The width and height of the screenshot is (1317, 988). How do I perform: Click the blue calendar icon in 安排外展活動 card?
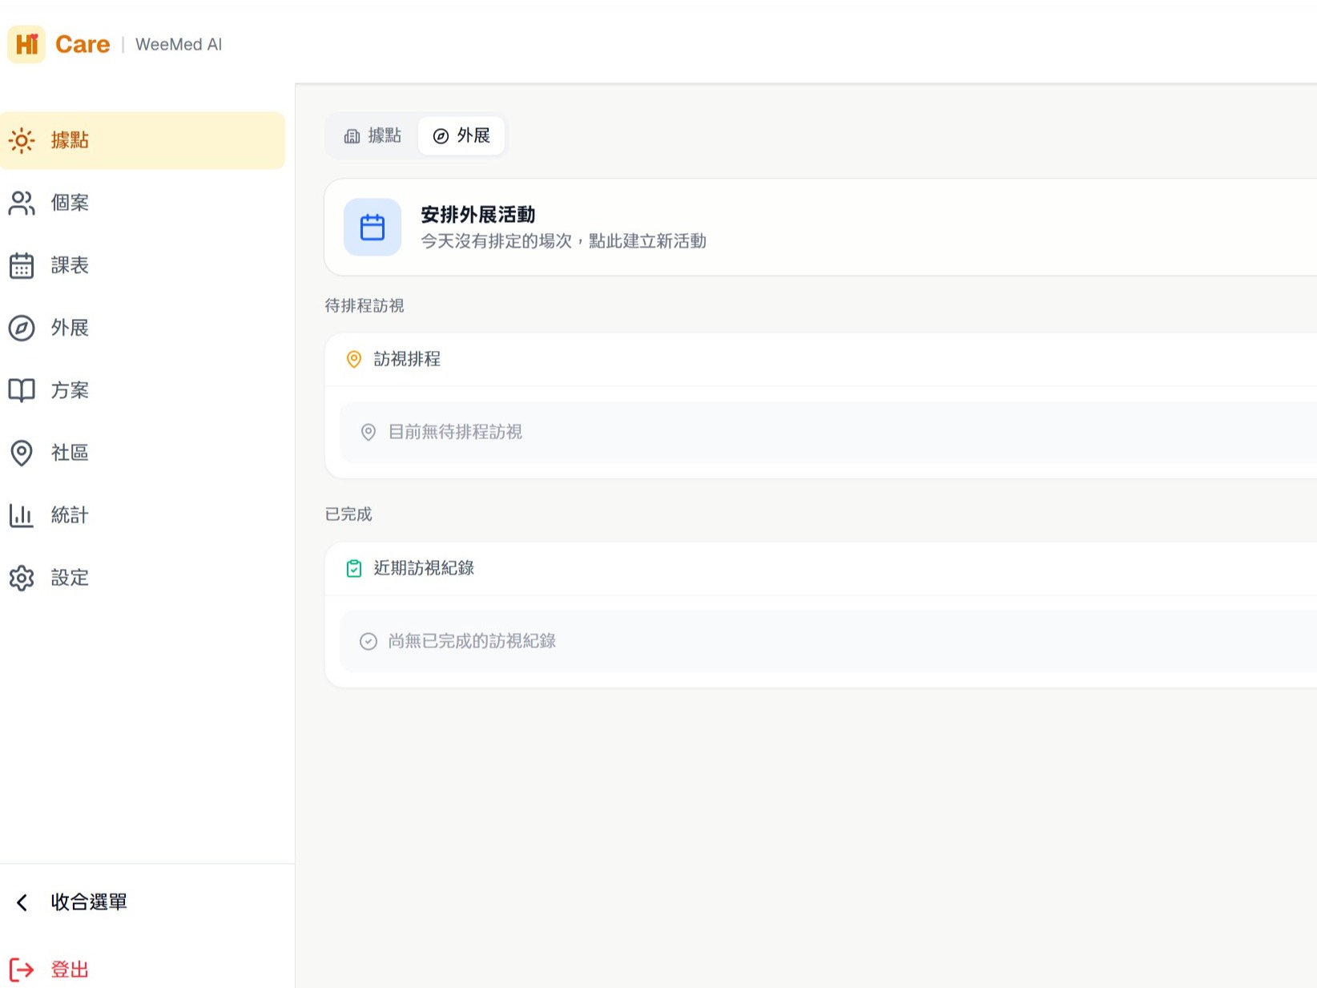click(x=373, y=228)
